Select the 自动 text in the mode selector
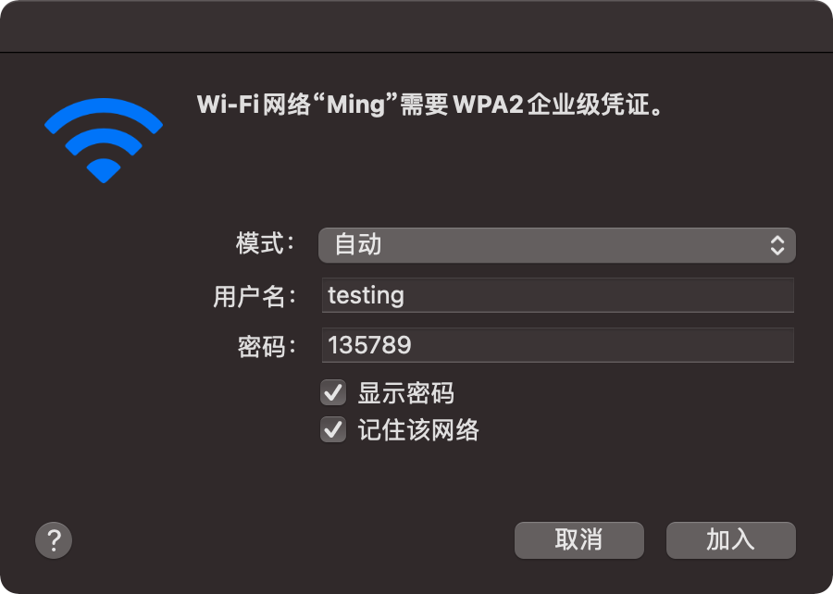Viewport: 833px width, 594px height. (x=358, y=245)
